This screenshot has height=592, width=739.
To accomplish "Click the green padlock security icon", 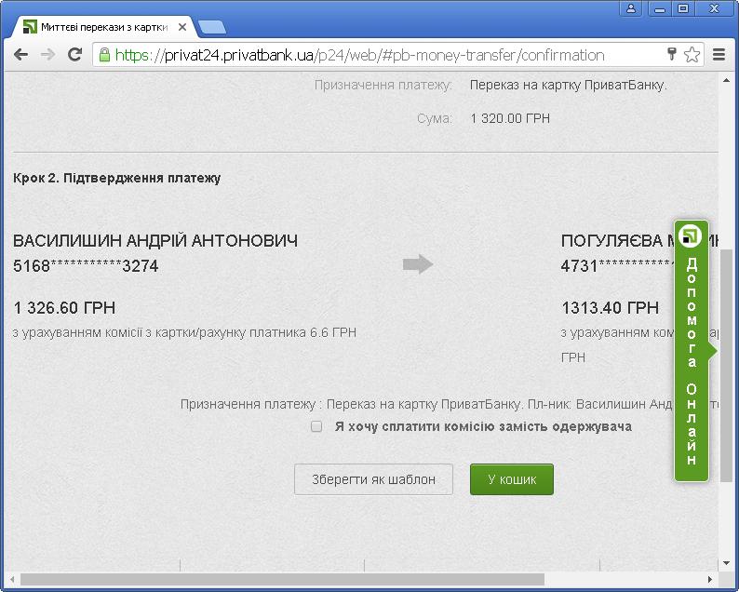I will (104, 55).
